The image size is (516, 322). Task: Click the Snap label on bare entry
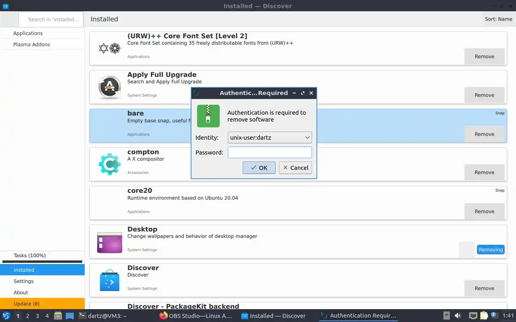500,113
